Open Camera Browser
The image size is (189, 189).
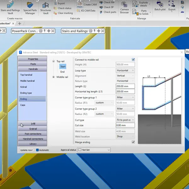click(x=124, y=8)
